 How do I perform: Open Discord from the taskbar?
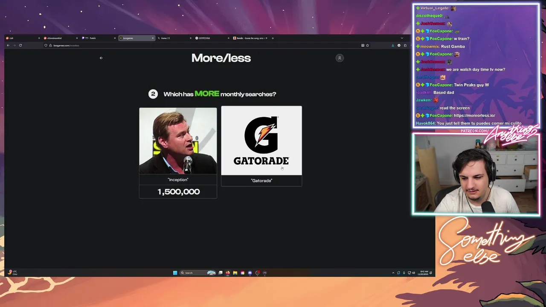pyautogui.click(x=250, y=273)
